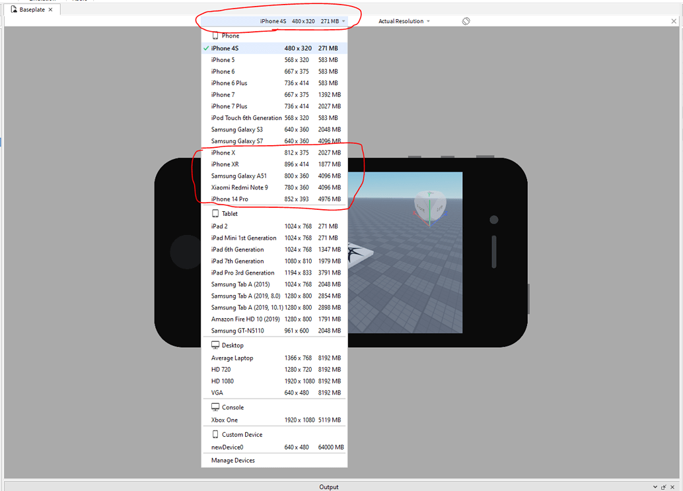Click the Tablet category icon in the device menu
683x491 pixels.
[216, 213]
